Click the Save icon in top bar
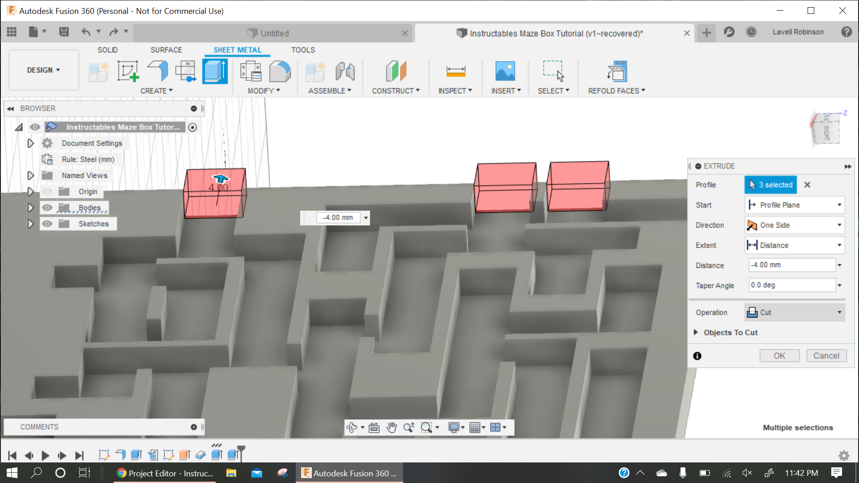Viewport: 859px width, 483px height. point(64,32)
